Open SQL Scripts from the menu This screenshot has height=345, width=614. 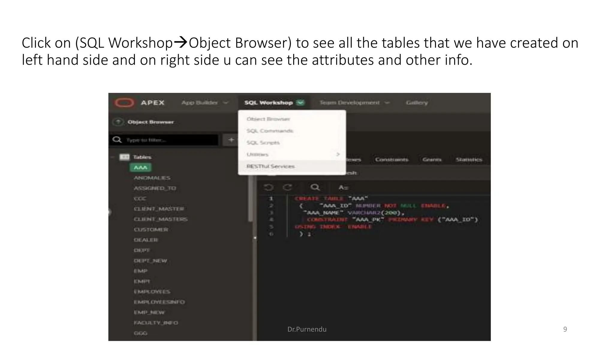[263, 143]
